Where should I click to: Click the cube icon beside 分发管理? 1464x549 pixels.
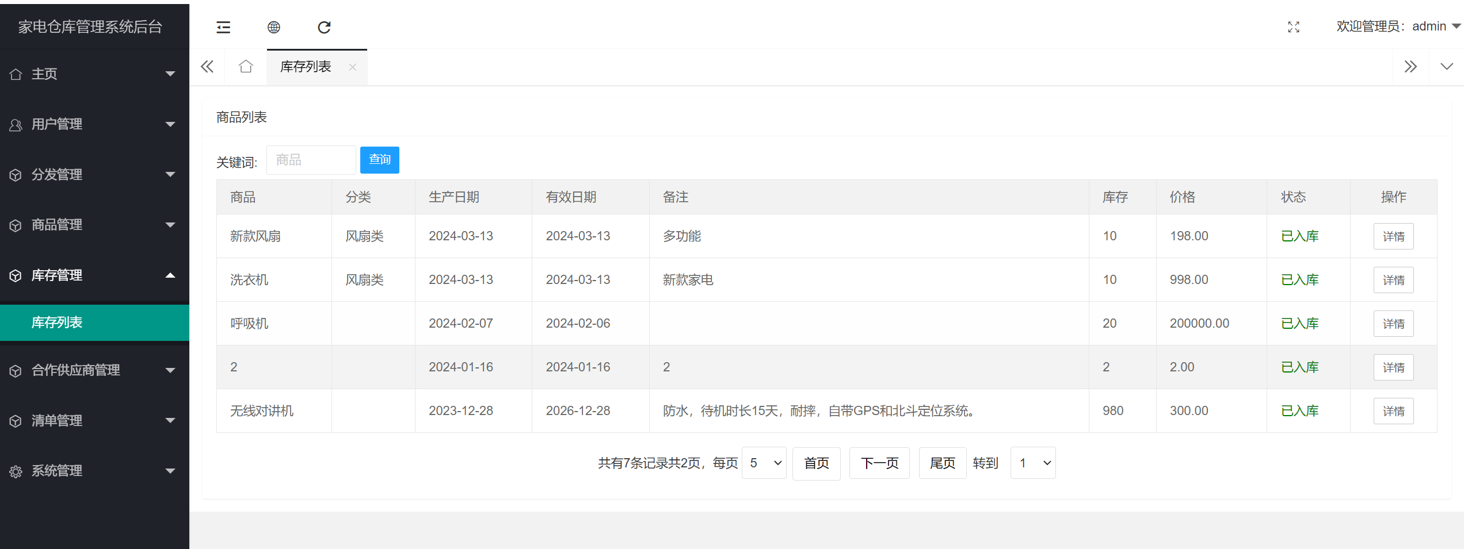[x=16, y=175]
